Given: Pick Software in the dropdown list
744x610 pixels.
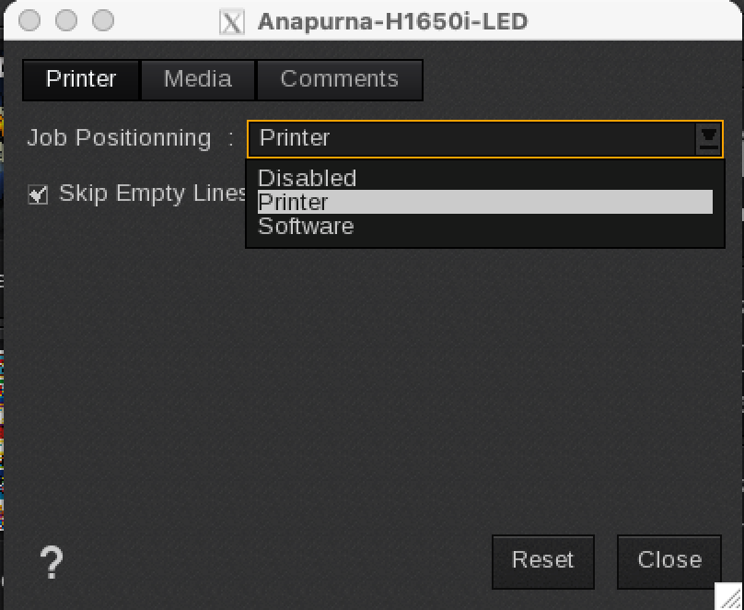Looking at the screenshot, I should (x=306, y=226).
